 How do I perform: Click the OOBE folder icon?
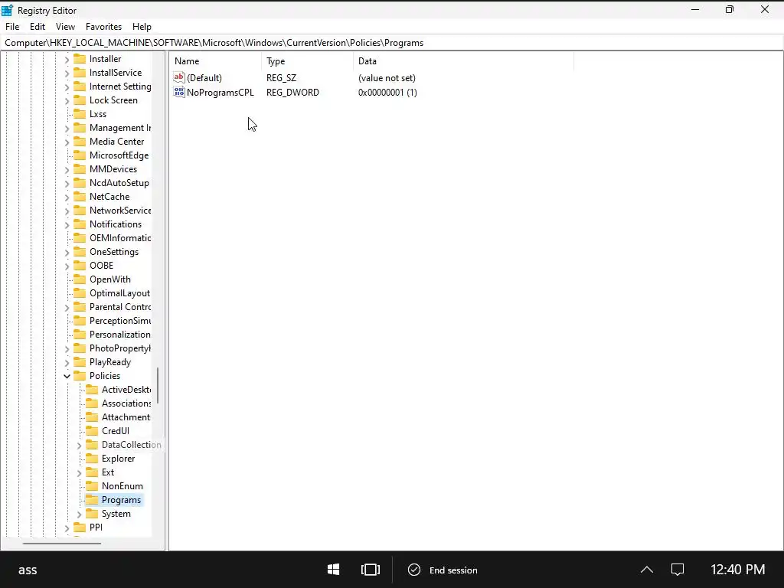80,266
